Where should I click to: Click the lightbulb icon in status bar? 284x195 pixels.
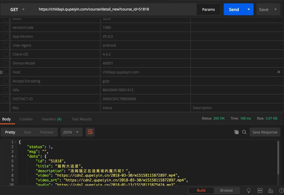coord(248,191)
